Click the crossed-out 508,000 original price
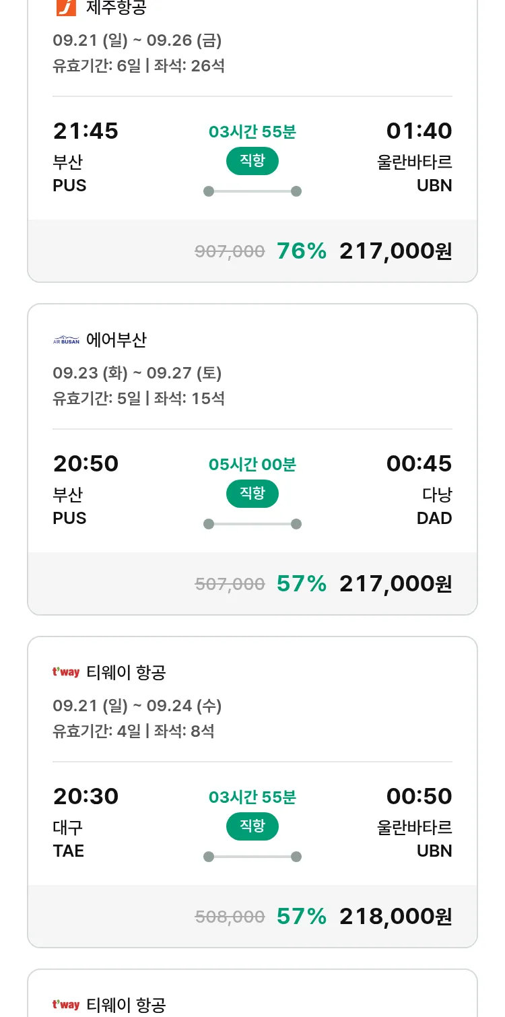Screen dimensions: 505x1017 (230, 917)
